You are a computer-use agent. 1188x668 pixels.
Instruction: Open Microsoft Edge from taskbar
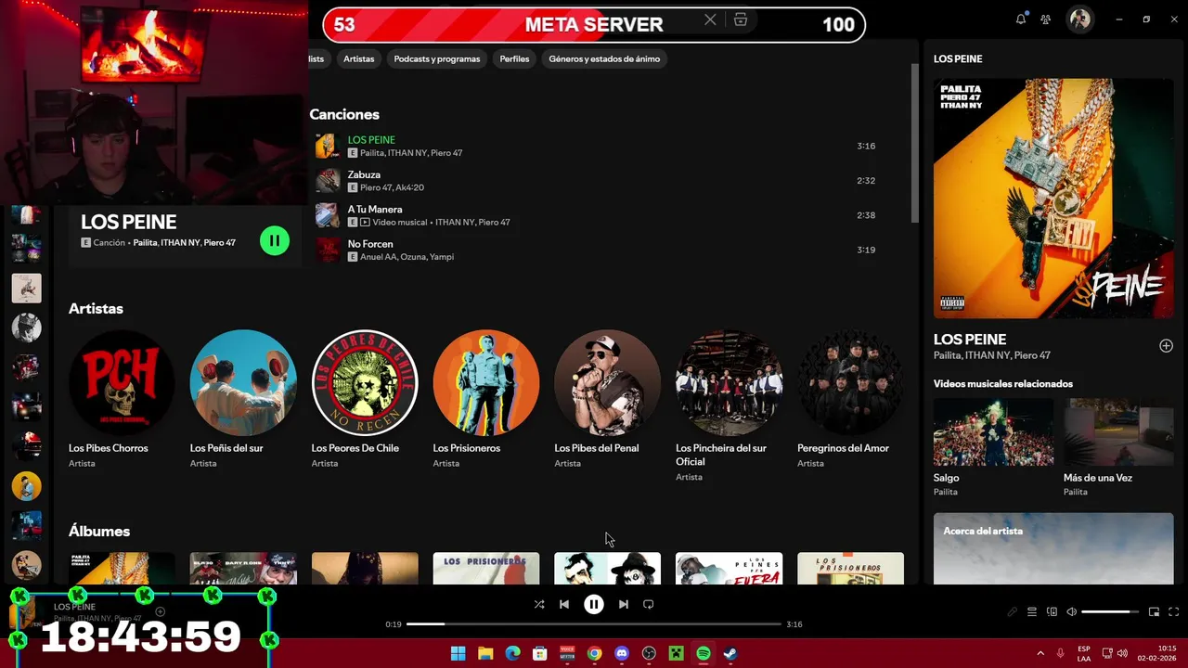(513, 653)
